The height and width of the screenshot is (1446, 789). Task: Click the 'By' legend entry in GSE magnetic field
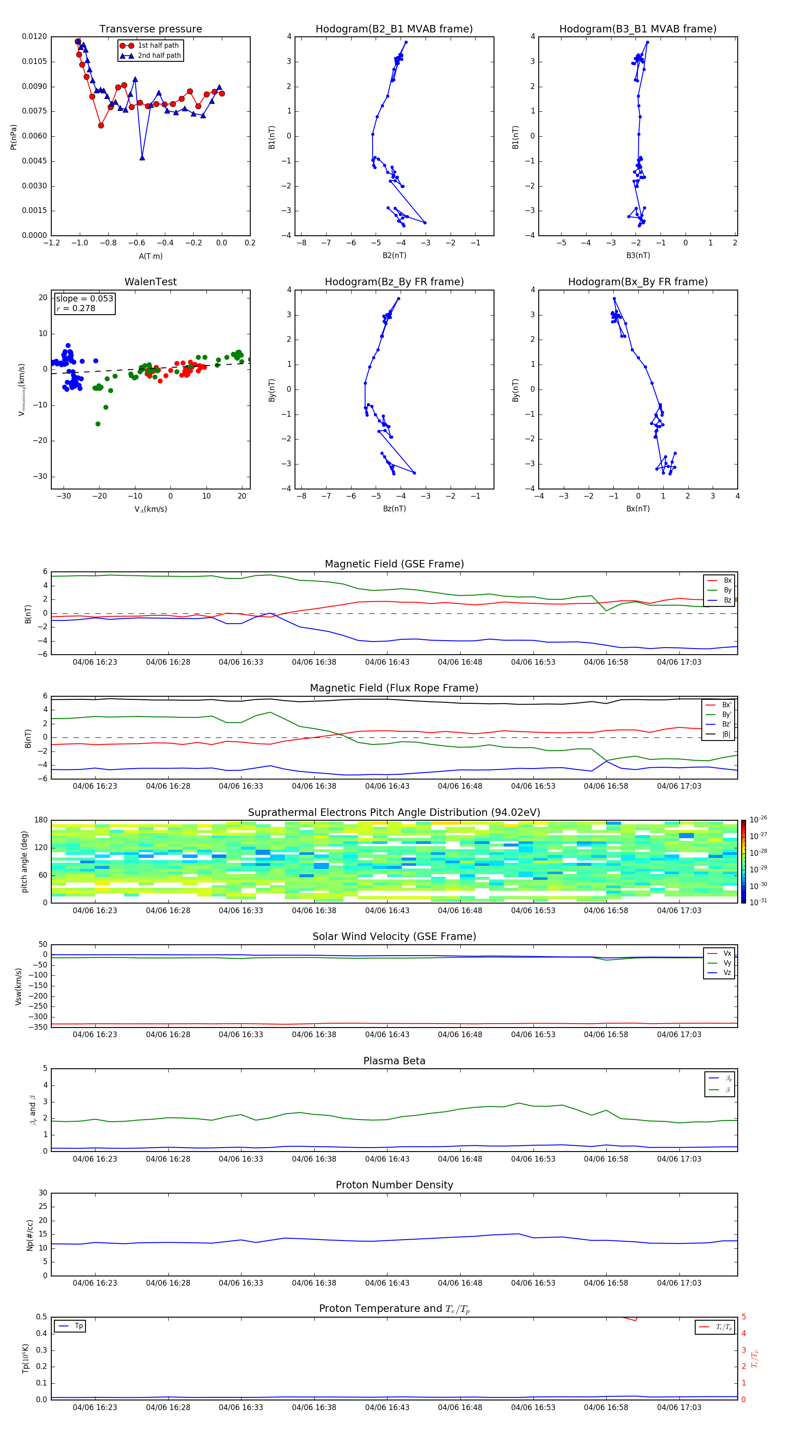tap(719, 590)
